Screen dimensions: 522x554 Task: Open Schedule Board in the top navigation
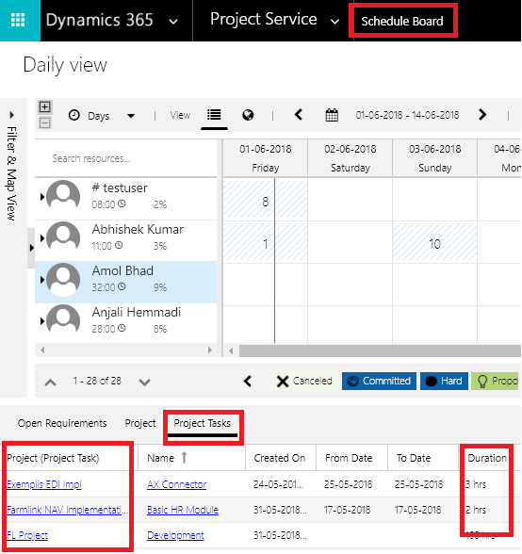click(402, 21)
